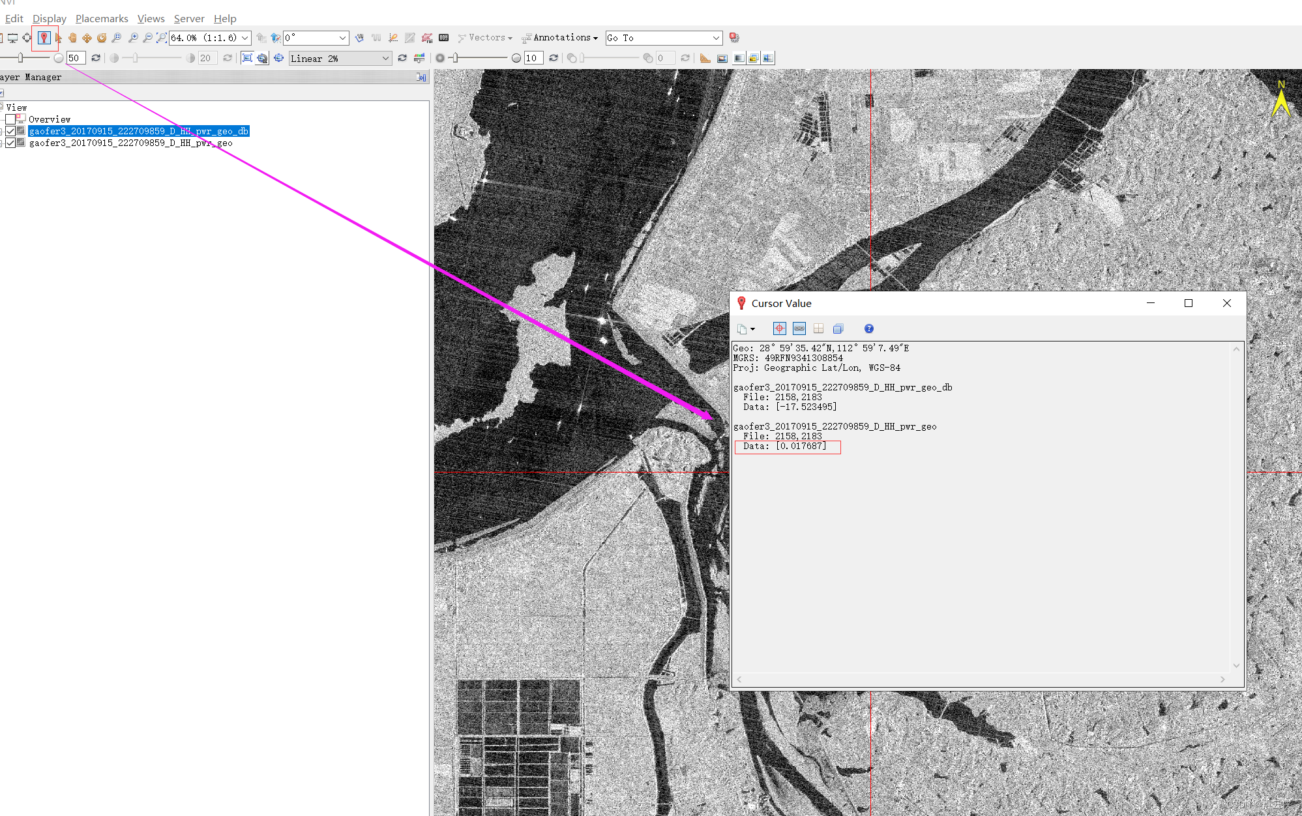1302x816 pixels.
Task: Click the crosshair icon in Cursor Value window
Action: (x=779, y=328)
